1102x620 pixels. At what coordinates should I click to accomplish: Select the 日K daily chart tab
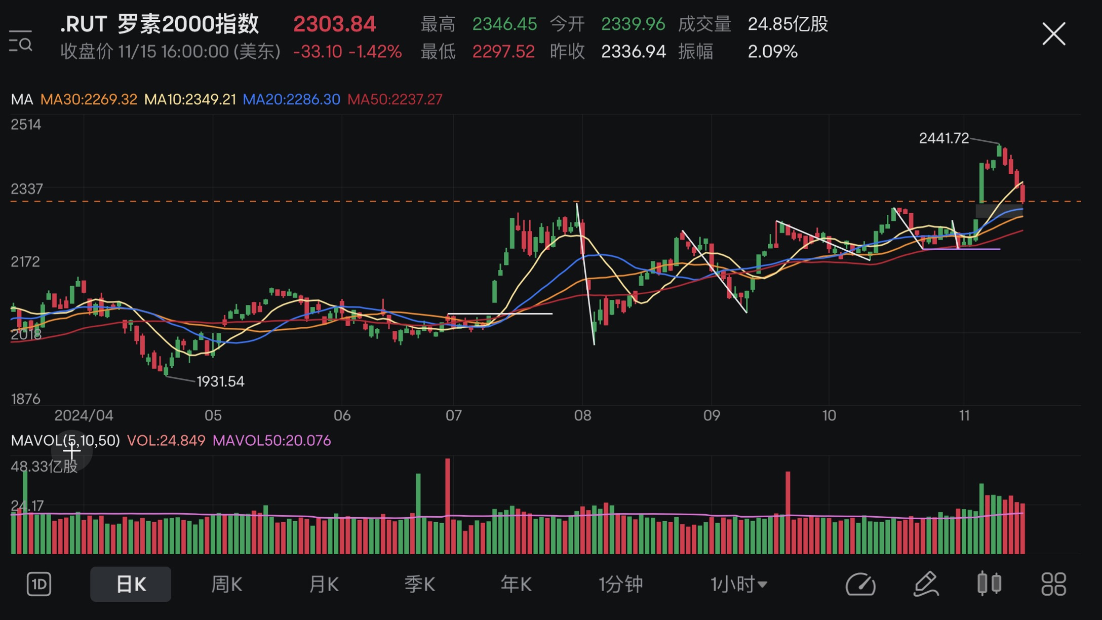tap(131, 585)
